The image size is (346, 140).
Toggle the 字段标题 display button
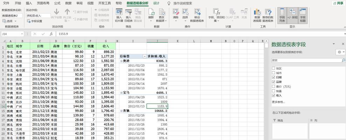(x=303, y=15)
